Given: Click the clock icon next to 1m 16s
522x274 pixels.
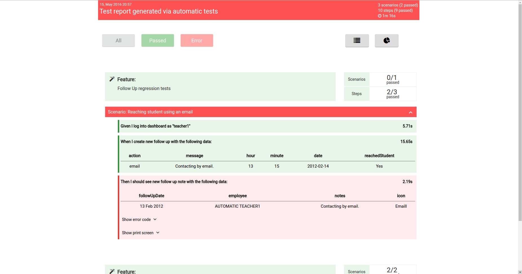Looking at the screenshot, I should [379, 16].
